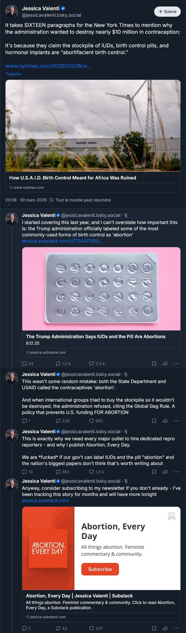
Task: Open more options on the 2,3 k likes post
Action: tap(176, 364)
